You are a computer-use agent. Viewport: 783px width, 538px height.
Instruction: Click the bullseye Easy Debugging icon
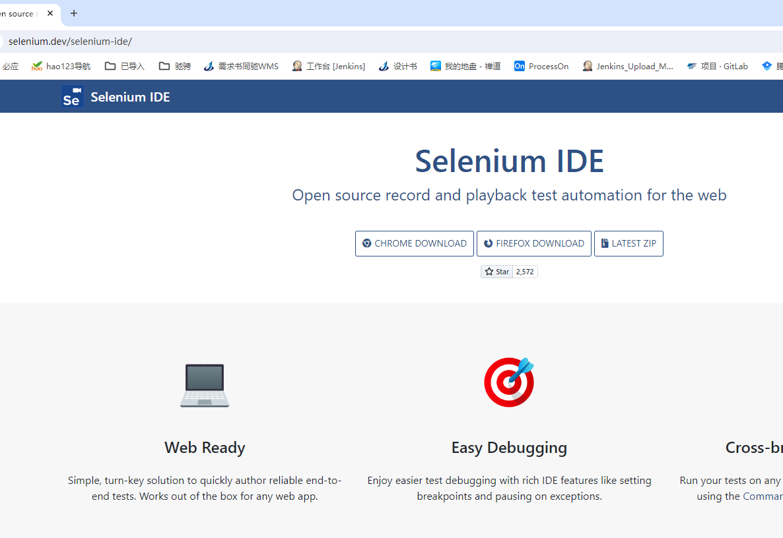pyautogui.click(x=510, y=382)
